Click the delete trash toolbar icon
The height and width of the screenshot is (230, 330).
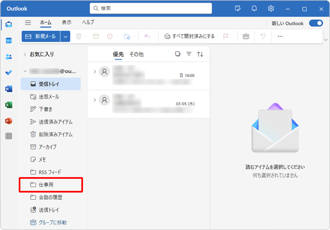pyautogui.click(x=79, y=36)
